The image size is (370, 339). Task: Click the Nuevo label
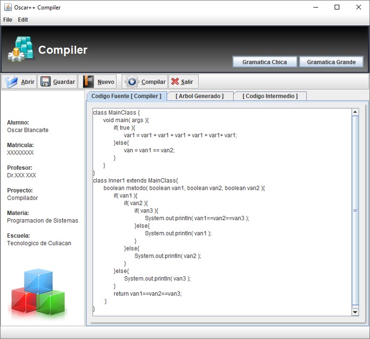[106, 82]
